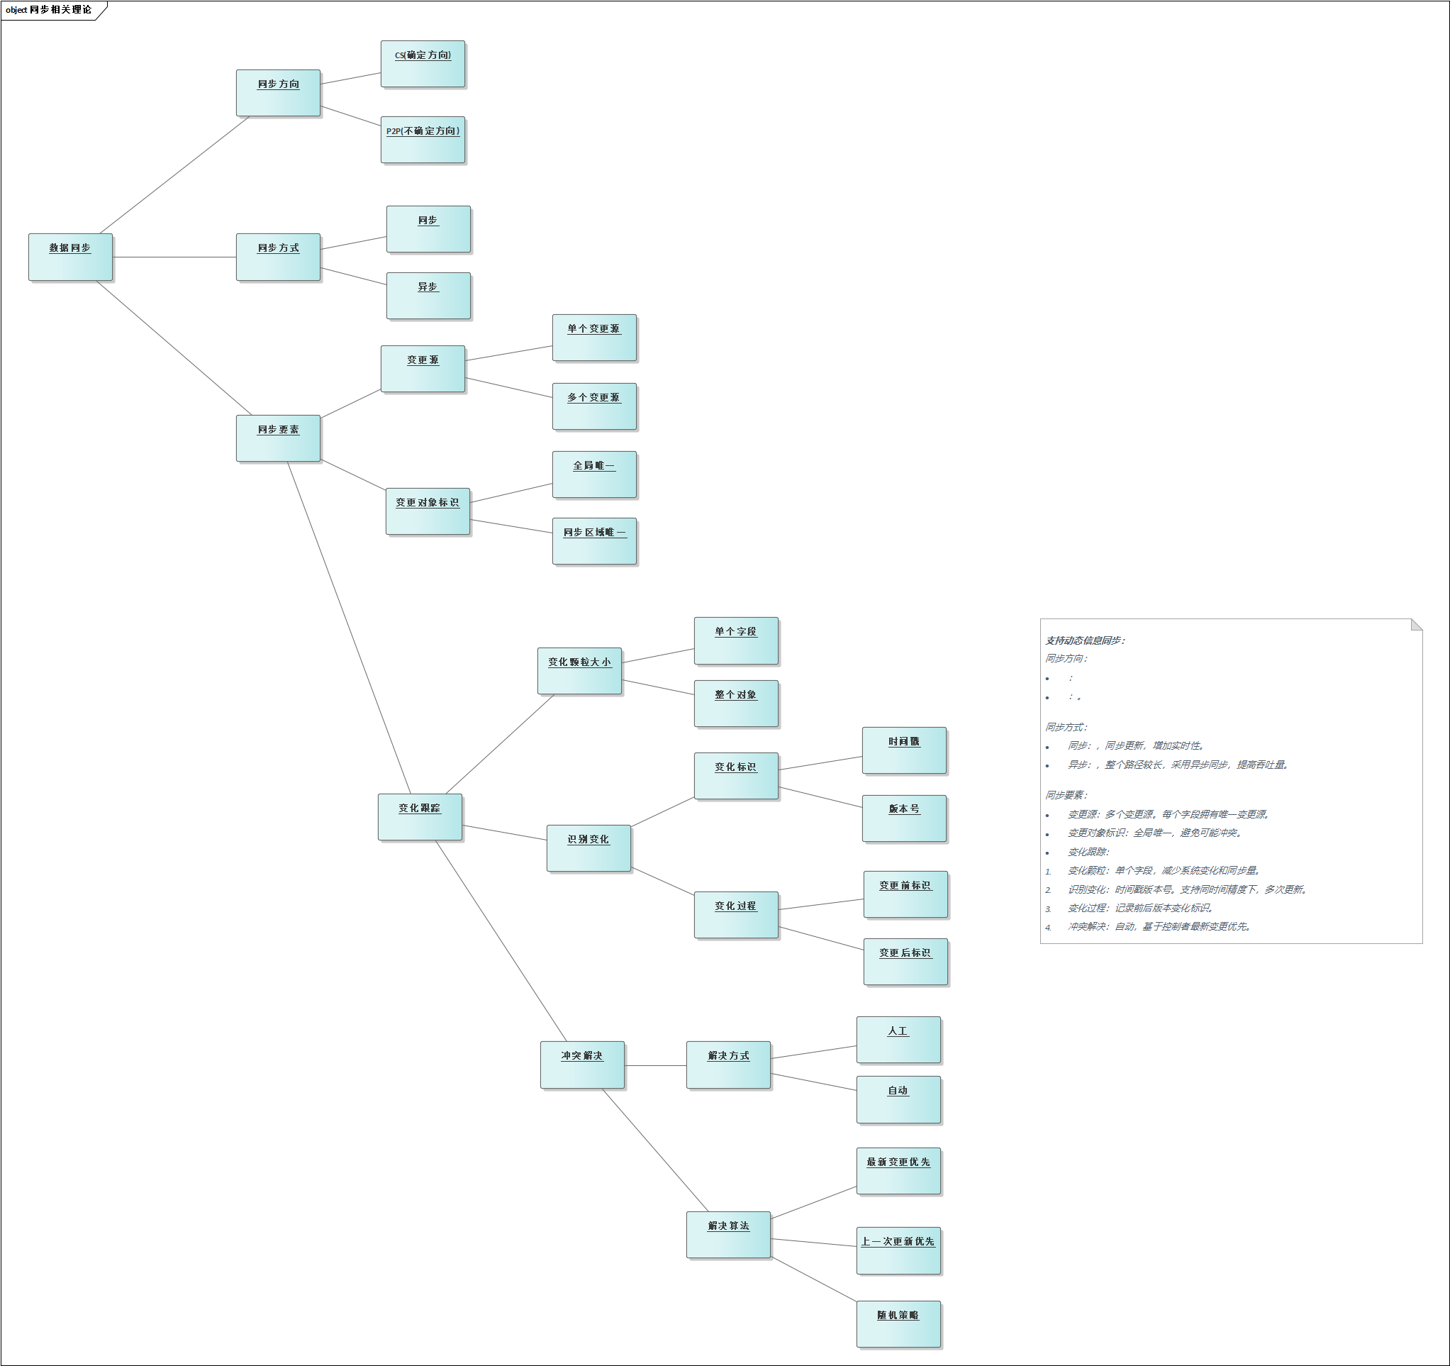Click the note heading 支持动态信息同步
This screenshot has height=1366, width=1450.
click(1085, 640)
